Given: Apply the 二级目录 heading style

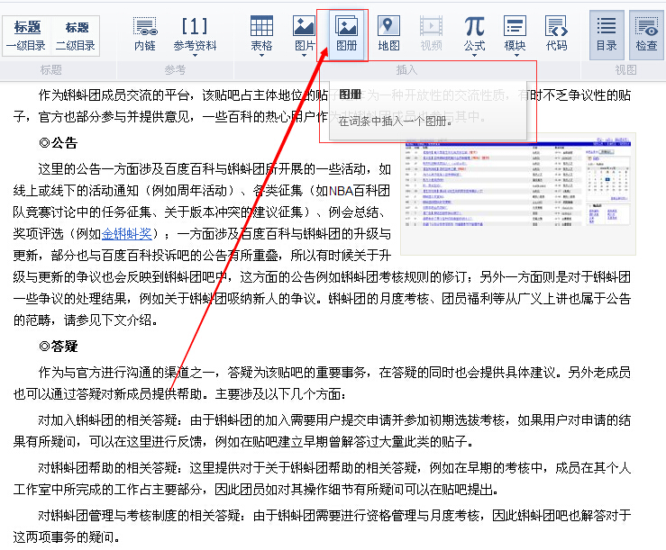Looking at the screenshot, I should point(77,35).
